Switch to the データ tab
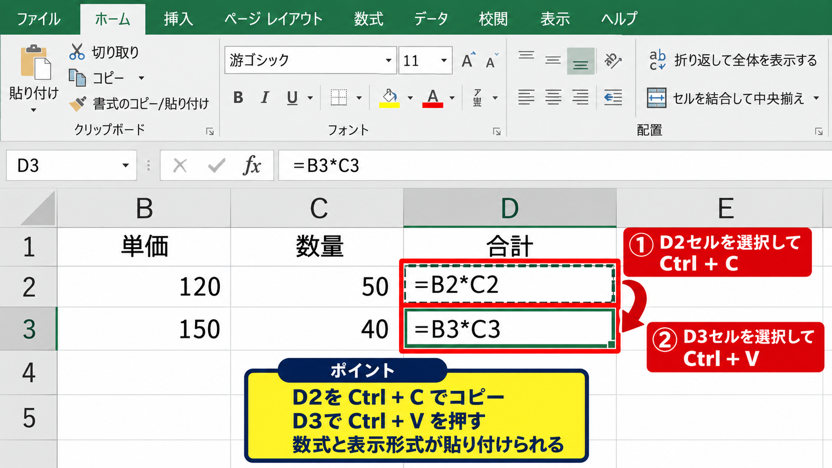832x468 pixels. [431, 19]
